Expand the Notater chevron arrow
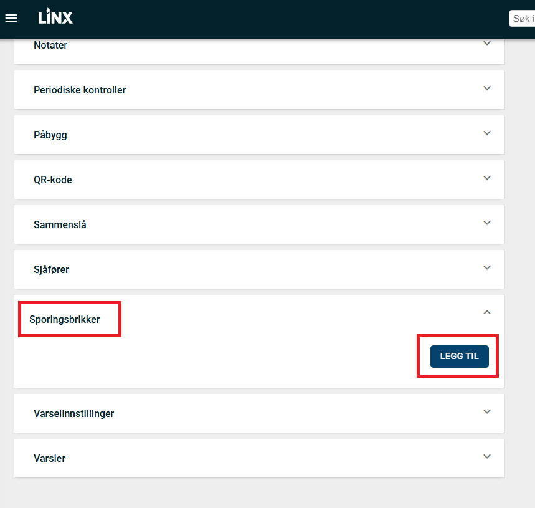Viewport: 535px width, 508px height. (x=487, y=44)
